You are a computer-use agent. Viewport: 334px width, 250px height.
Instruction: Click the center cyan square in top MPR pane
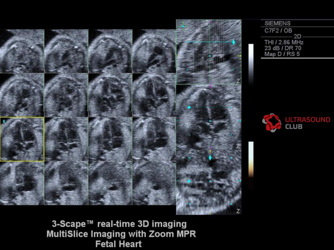click(x=210, y=56)
